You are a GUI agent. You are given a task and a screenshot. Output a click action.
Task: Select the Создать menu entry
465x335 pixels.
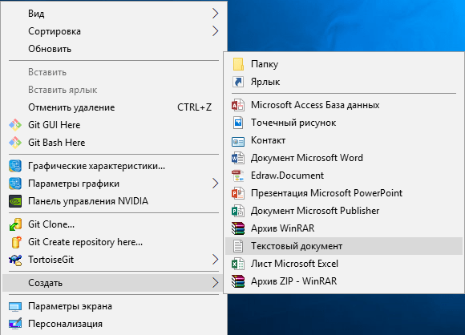click(114, 283)
